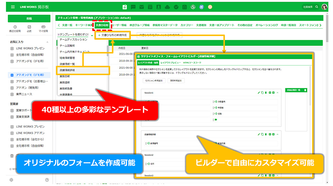Switch to the カテゴリー tab
This screenshot has width=333, height=186.
[187, 25]
